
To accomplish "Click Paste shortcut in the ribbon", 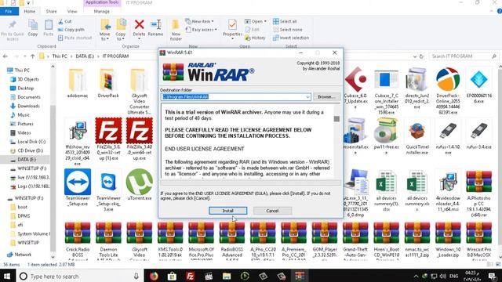I will click(x=75, y=38).
